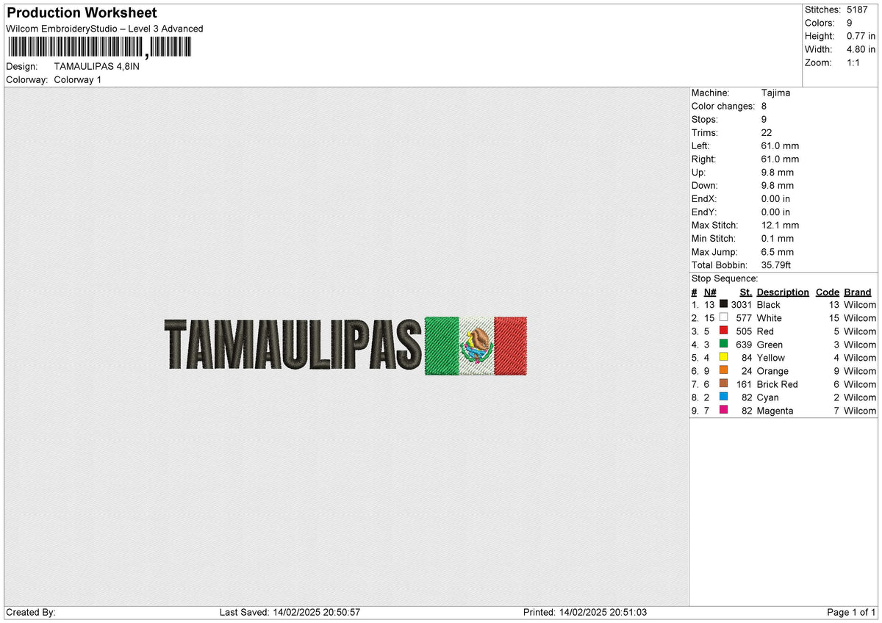Click the Red thread color swatch
Viewport: 882px width, 623px height.
click(x=724, y=331)
